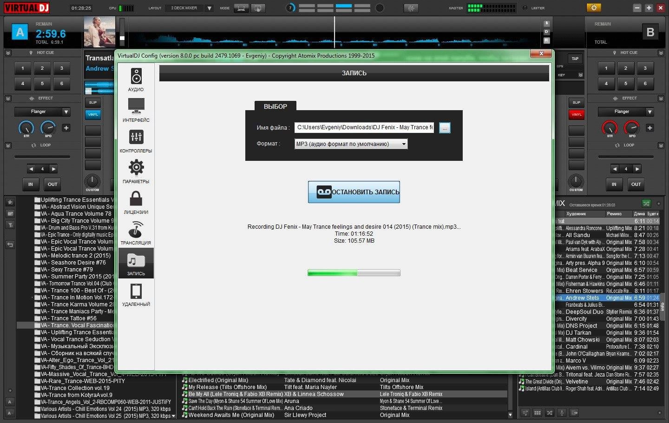669x423 pixels.
Task: Click hot cue 3 on deck A
Action: 62,68
